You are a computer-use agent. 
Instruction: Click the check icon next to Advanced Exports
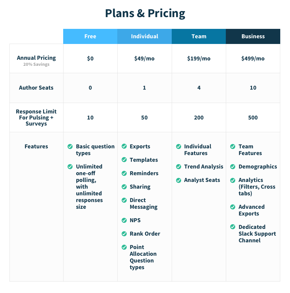[233, 207]
